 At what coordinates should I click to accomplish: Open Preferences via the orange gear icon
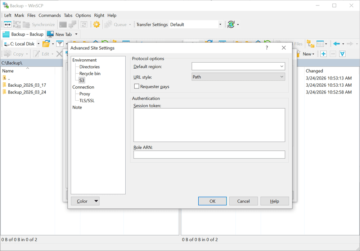pos(96,24)
